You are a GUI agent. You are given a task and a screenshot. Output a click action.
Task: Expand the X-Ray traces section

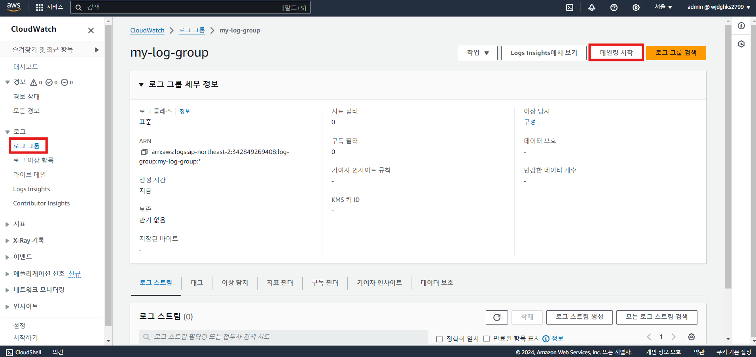click(8, 241)
